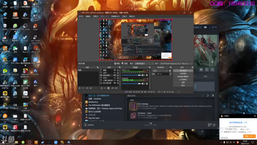The height and width of the screenshot is (145, 257).
Task: Select Slay the Spire in Steam list
Action: coord(94,118)
